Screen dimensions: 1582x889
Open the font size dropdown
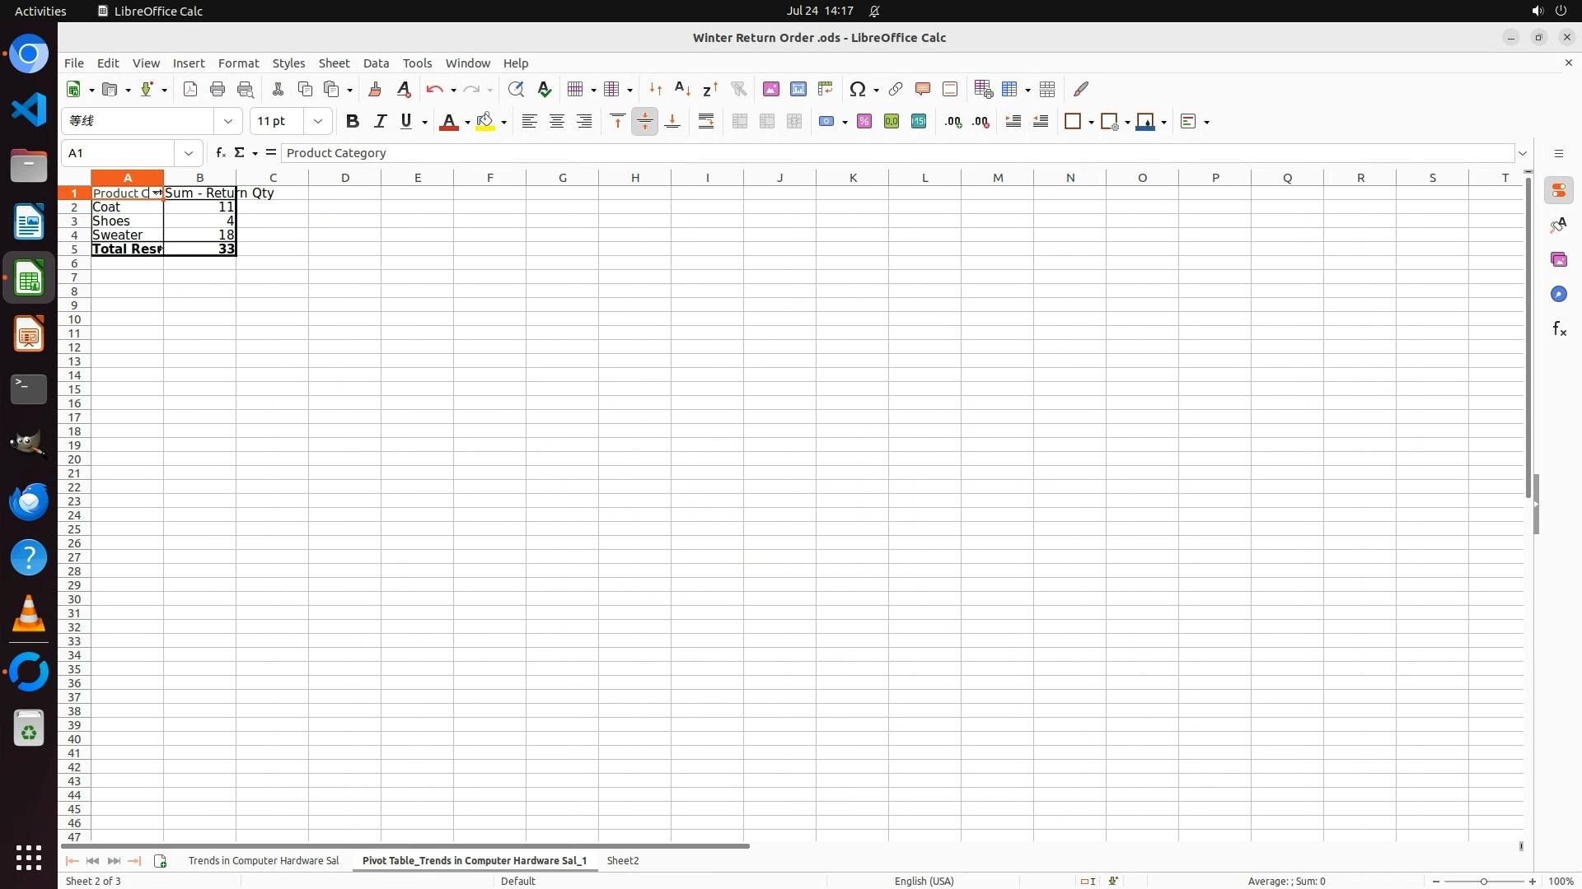pyautogui.click(x=318, y=122)
